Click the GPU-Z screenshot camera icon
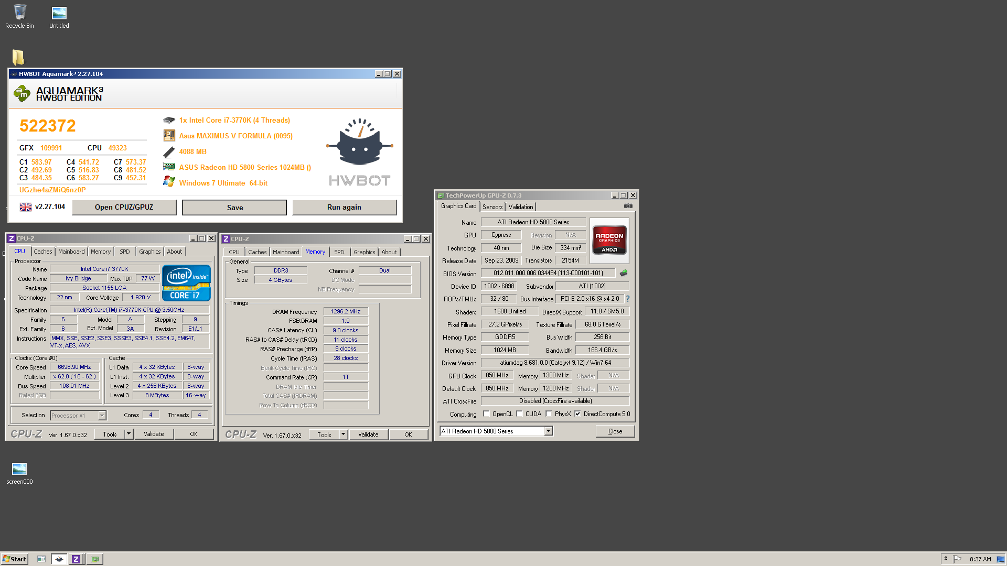The width and height of the screenshot is (1007, 566). point(628,206)
